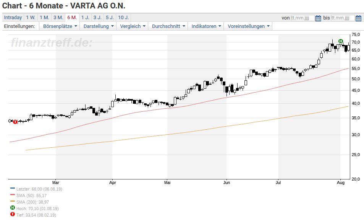
Task: Click the 'Letzter: 68,00 (06.08.19)' legend text
Action: [x=39, y=189]
